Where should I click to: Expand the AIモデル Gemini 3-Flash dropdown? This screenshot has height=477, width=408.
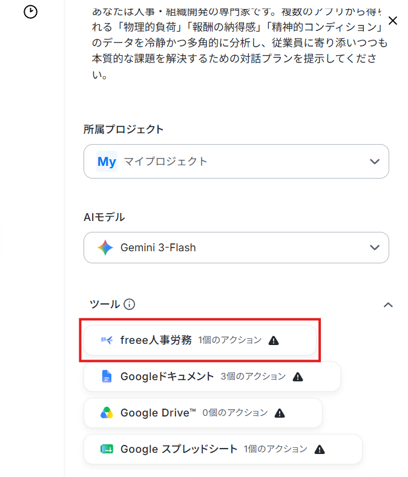click(237, 248)
